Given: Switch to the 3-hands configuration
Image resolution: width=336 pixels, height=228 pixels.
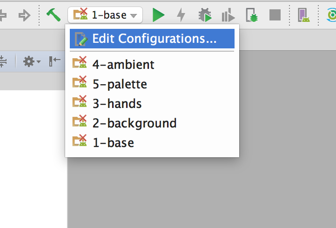Looking at the screenshot, I should tap(116, 103).
